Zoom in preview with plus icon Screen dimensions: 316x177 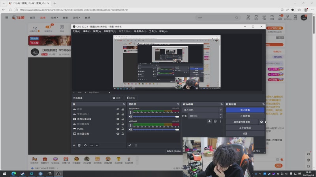(x=85, y=92)
